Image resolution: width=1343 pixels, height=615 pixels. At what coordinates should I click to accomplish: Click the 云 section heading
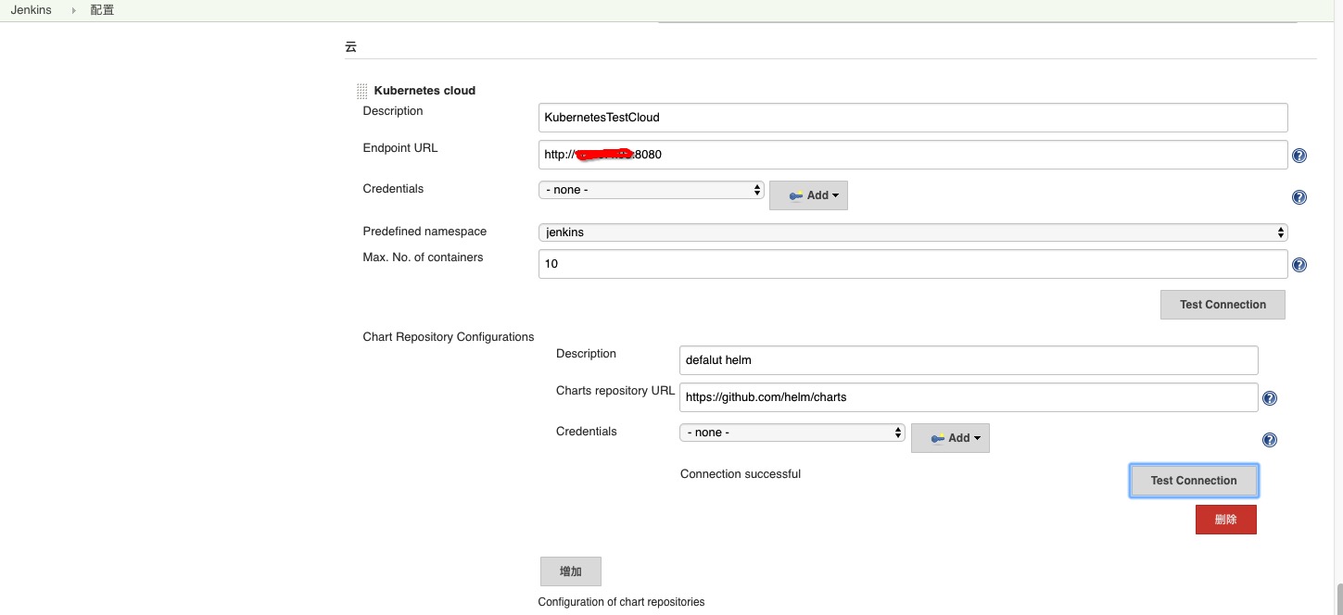[x=350, y=46]
